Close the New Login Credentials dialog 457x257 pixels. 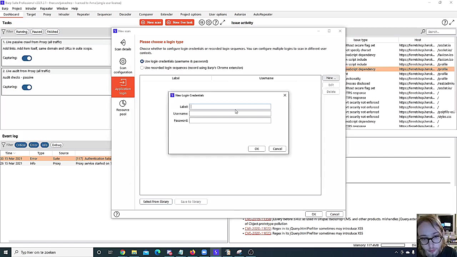[285, 95]
